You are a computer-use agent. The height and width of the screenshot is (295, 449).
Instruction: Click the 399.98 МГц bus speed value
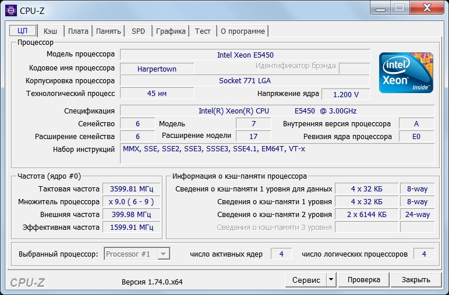(x=132, y=214)
